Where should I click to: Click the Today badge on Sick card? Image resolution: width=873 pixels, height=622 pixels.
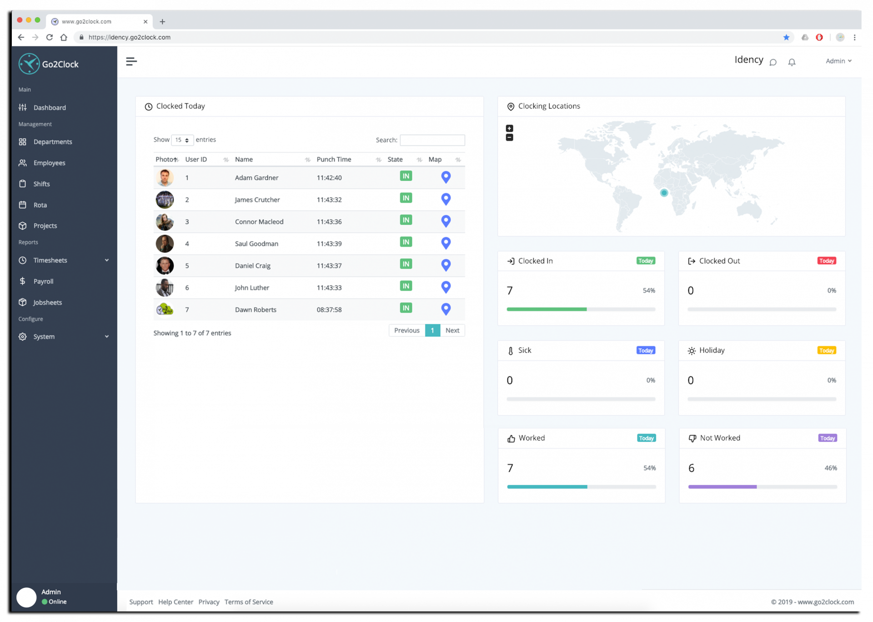click(x=646, y=351)
